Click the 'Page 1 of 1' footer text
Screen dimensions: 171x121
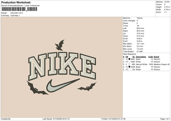tap(165, 119)
